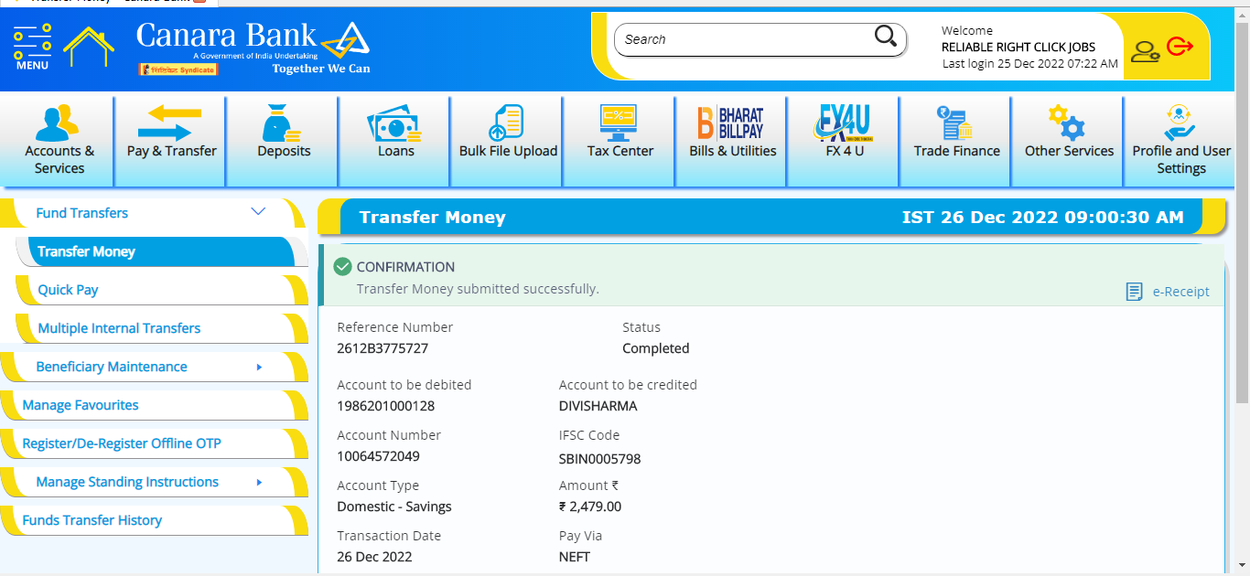Click account number 10064572049

coord(379,456)
